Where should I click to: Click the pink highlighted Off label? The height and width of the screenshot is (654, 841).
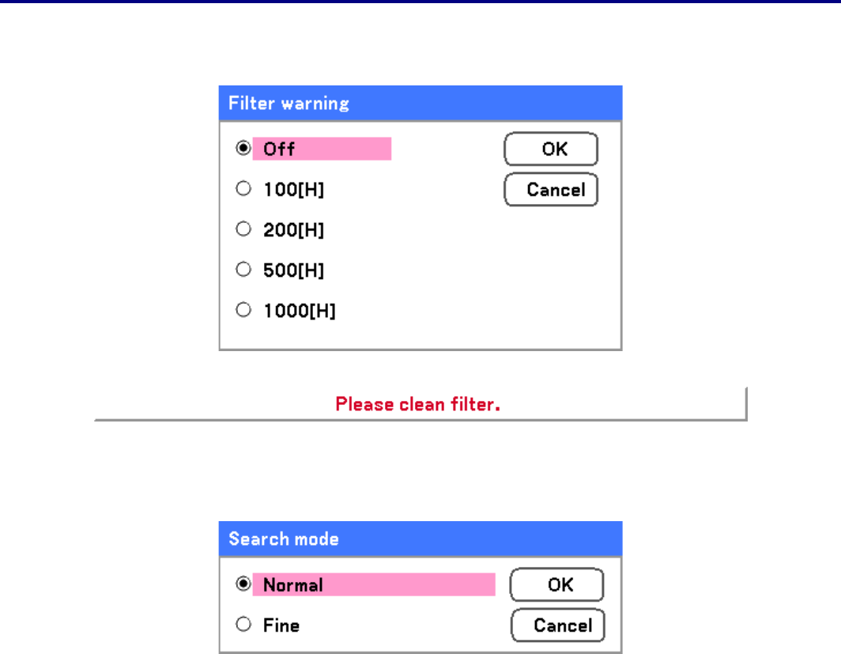321,149
